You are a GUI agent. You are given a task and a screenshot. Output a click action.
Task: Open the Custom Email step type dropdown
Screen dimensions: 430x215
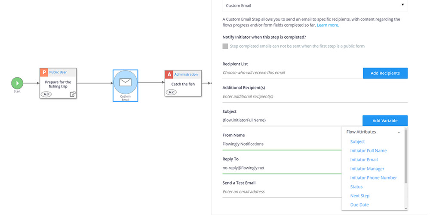315,6
